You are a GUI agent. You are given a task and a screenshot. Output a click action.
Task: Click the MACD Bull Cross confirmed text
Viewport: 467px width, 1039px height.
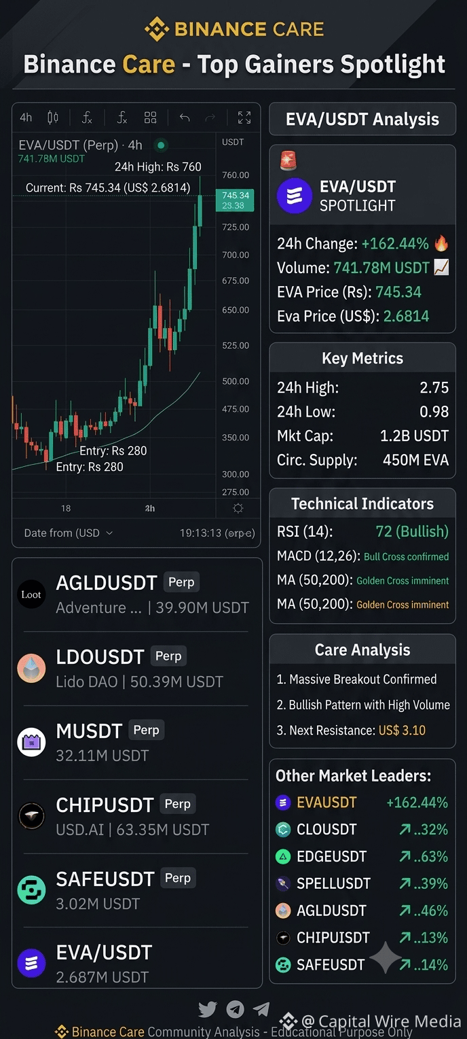pyautogui.click(x=407, y=557)
